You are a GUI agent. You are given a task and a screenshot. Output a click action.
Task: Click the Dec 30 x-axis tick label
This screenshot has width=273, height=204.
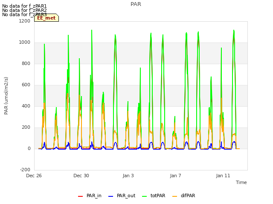point(81,176)
